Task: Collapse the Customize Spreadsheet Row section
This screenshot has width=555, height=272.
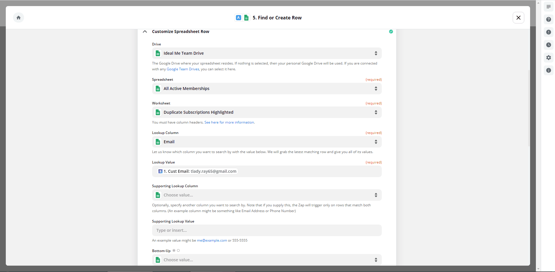Action: [x=145, y=32]
